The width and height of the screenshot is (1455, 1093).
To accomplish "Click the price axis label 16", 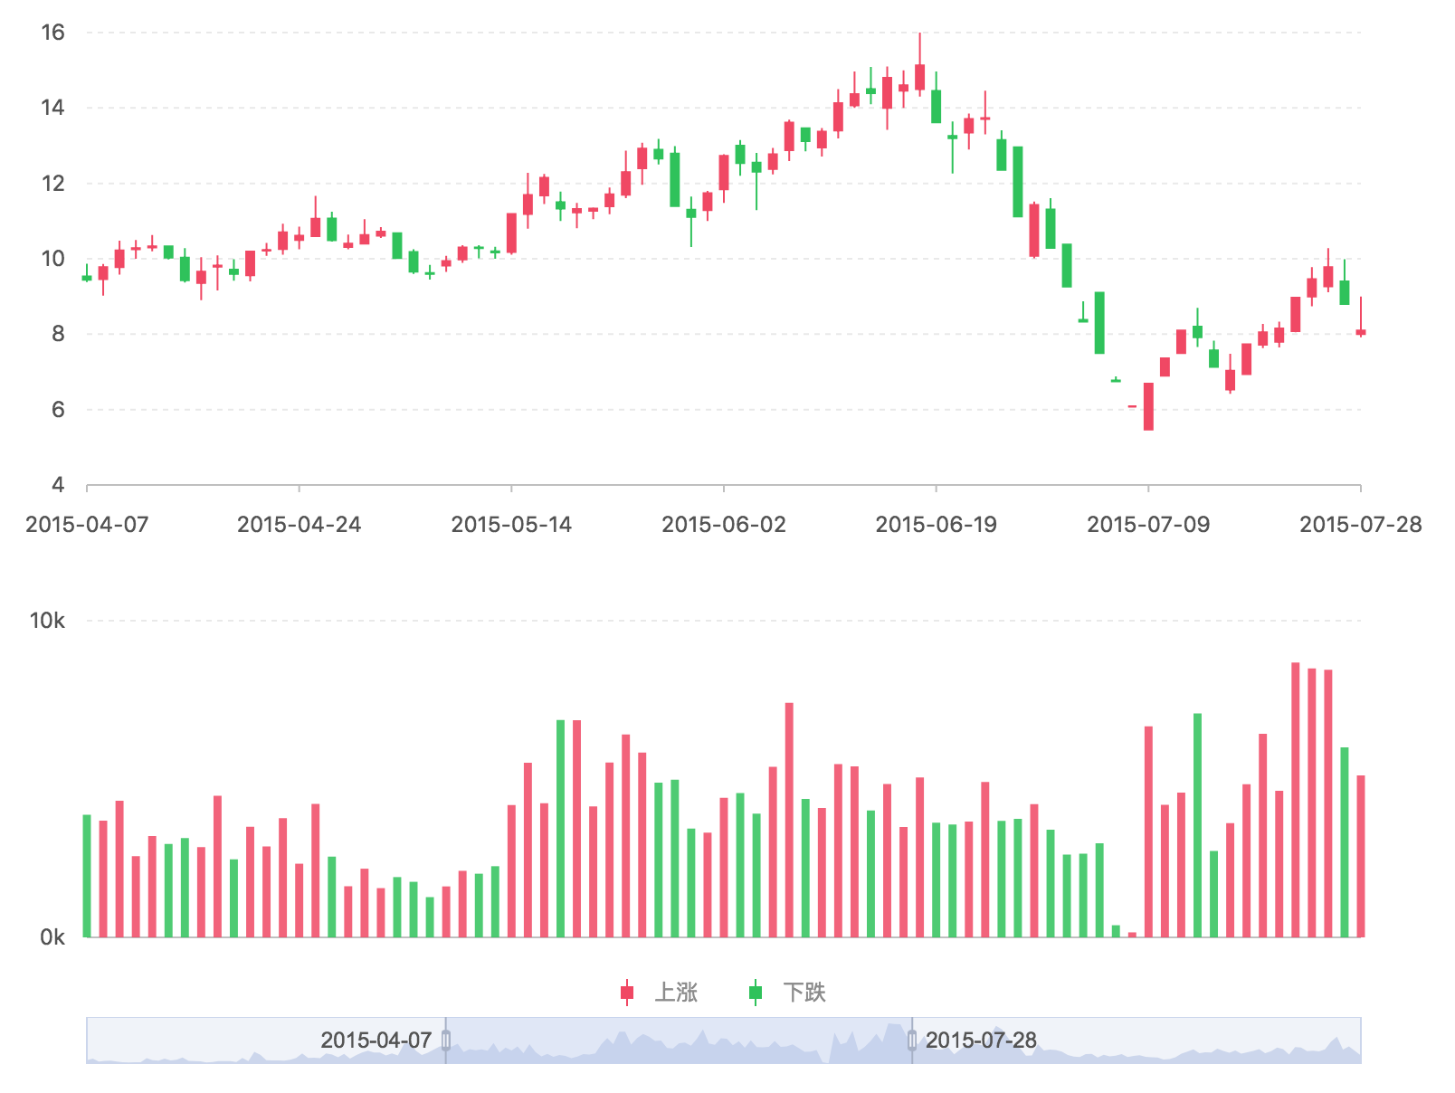I will point(53,33).
